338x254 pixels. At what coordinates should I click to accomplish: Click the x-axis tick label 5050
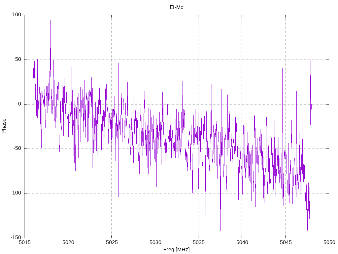pos(329,242)
